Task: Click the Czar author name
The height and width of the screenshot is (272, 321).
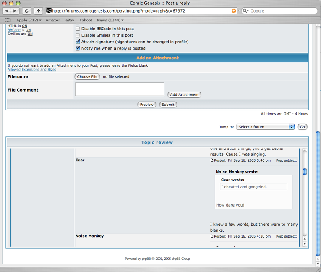Action: pos(80,160)
